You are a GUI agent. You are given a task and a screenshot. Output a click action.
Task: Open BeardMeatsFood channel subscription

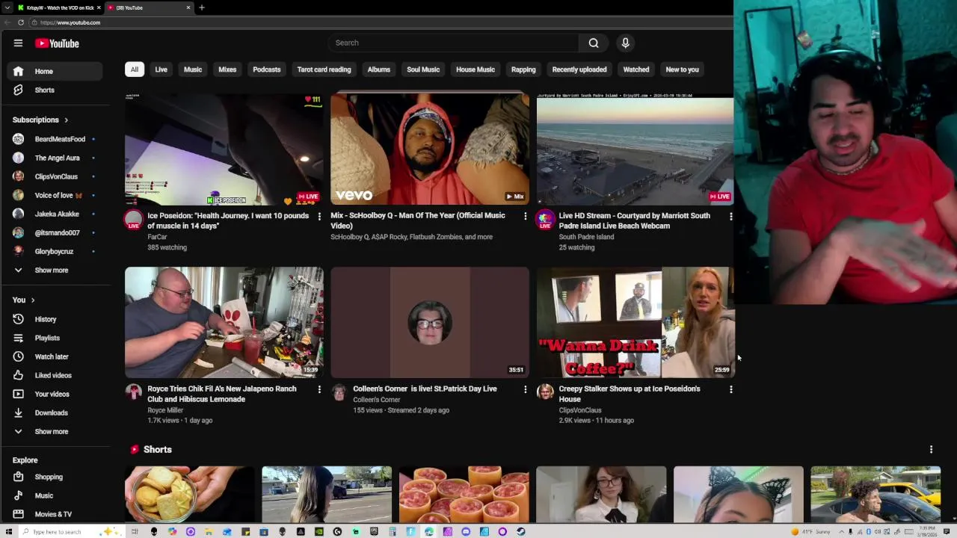click(54, 139)
